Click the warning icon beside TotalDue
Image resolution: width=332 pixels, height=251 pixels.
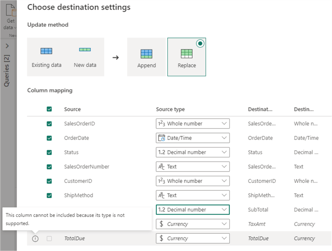(x=35, y=239)
